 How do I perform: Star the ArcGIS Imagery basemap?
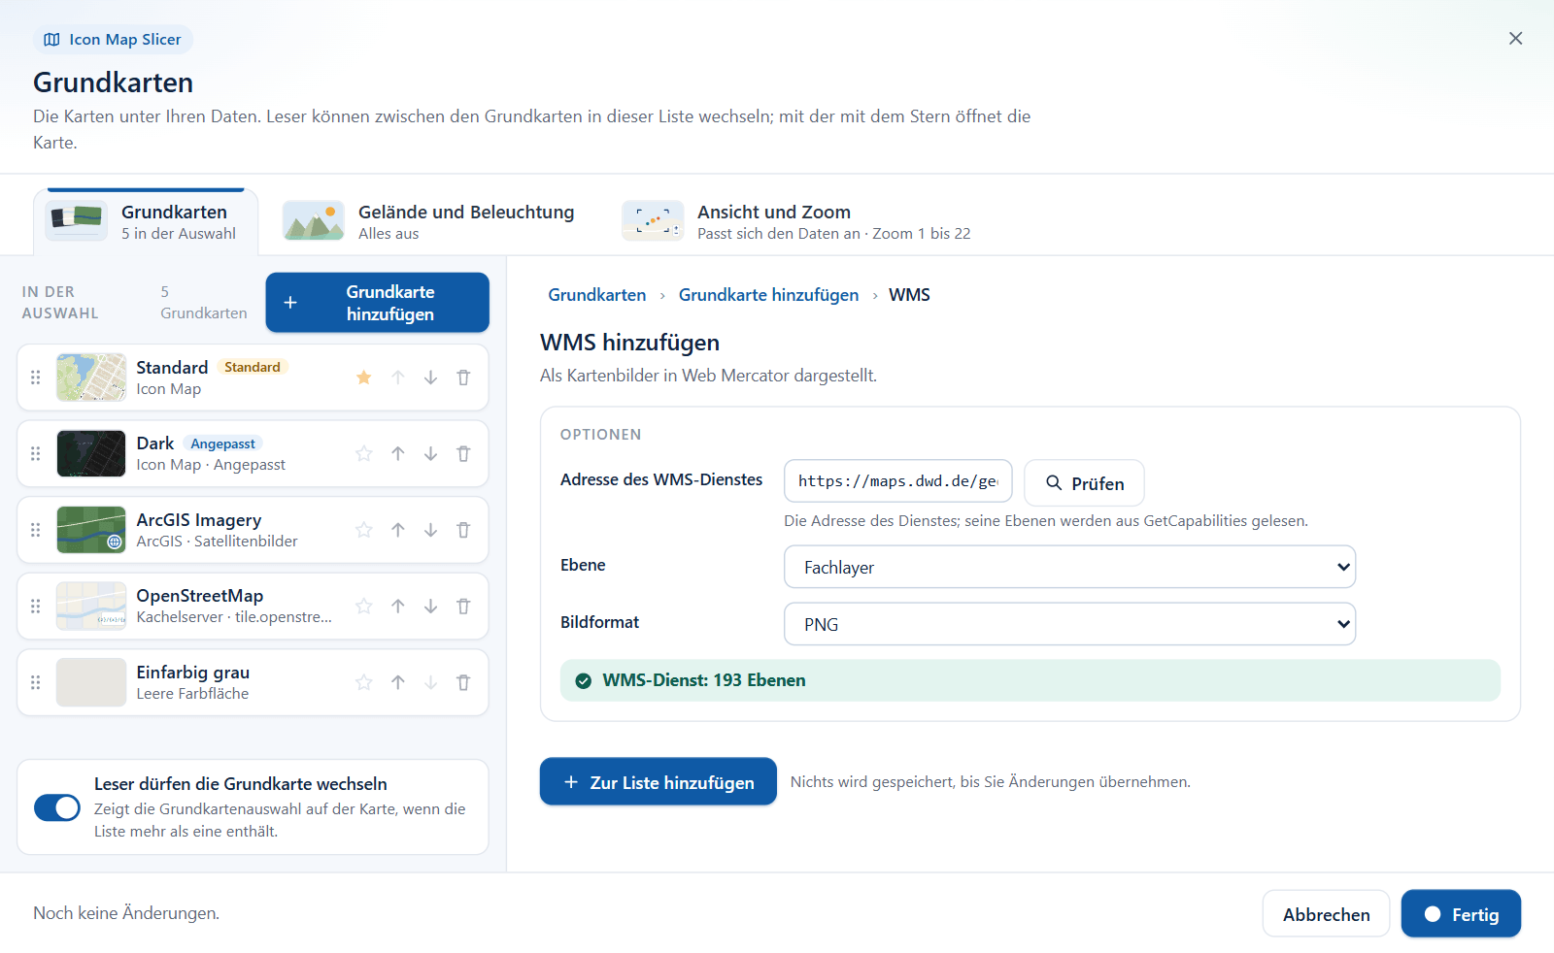coord(364,530)
